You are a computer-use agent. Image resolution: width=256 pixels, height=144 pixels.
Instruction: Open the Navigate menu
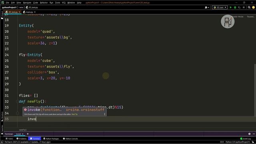pyautogui.click(x=27, y=3)
